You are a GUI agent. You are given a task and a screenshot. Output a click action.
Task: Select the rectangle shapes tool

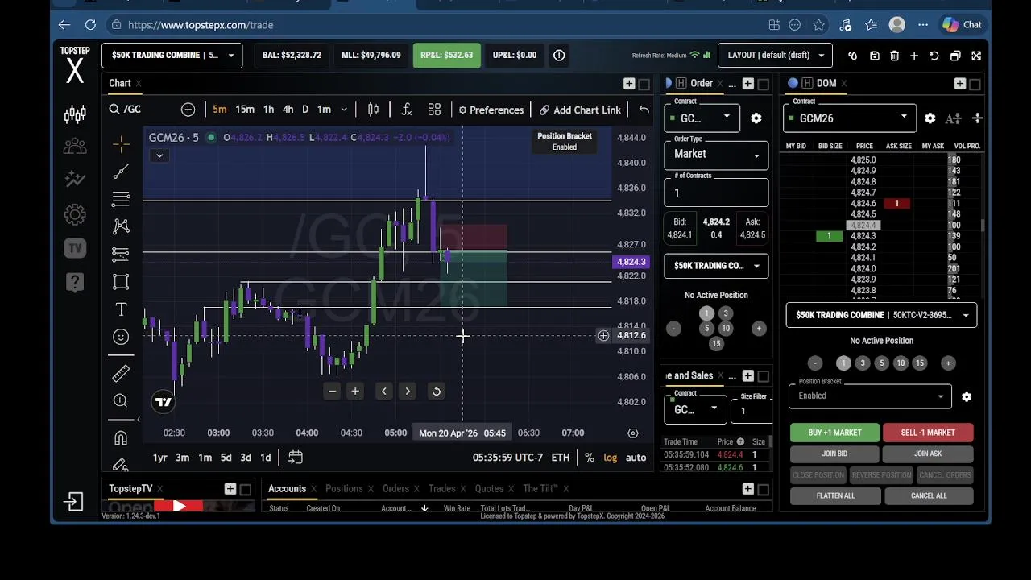click(121, 282)
